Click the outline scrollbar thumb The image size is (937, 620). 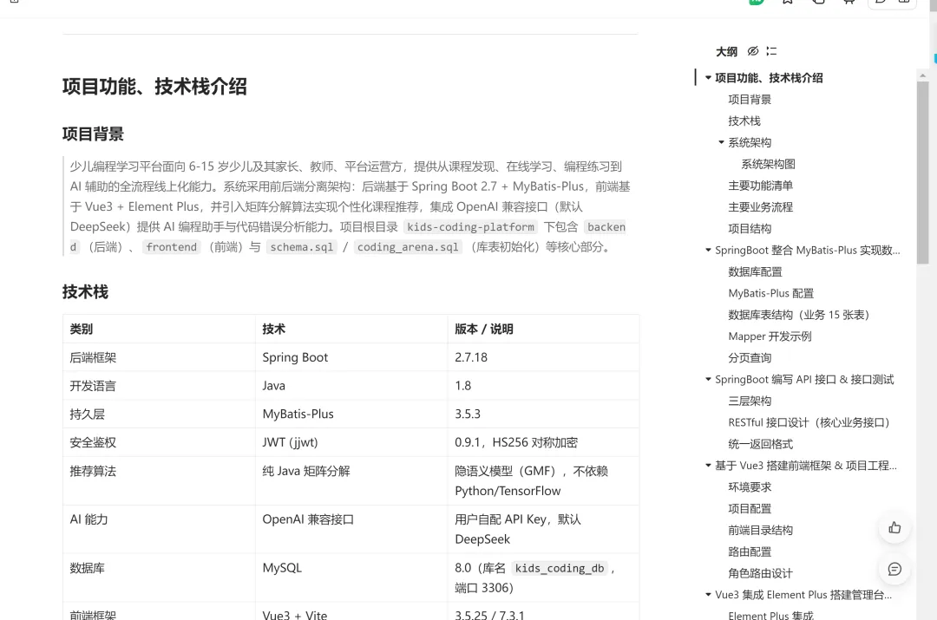922,173
